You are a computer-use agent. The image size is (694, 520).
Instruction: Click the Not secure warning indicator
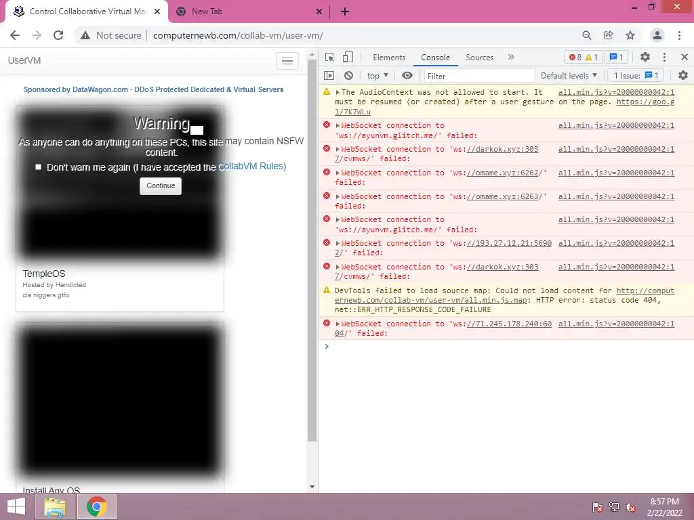111,35
